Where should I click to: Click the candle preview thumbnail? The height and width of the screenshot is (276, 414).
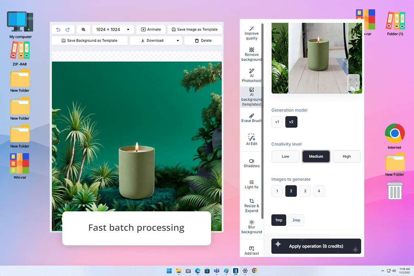pos(317,58)
